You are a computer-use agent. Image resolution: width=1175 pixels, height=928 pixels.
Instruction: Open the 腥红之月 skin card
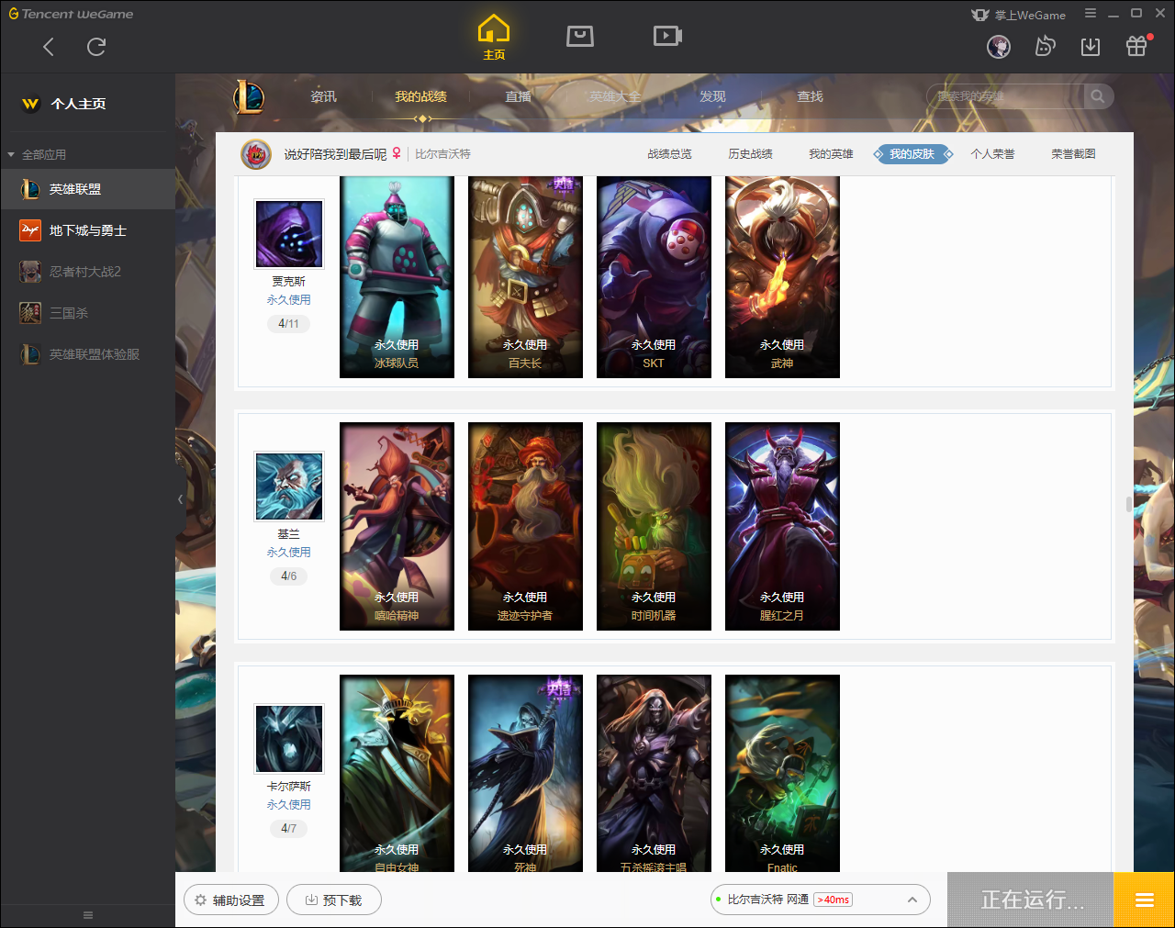tap(782, 526)
